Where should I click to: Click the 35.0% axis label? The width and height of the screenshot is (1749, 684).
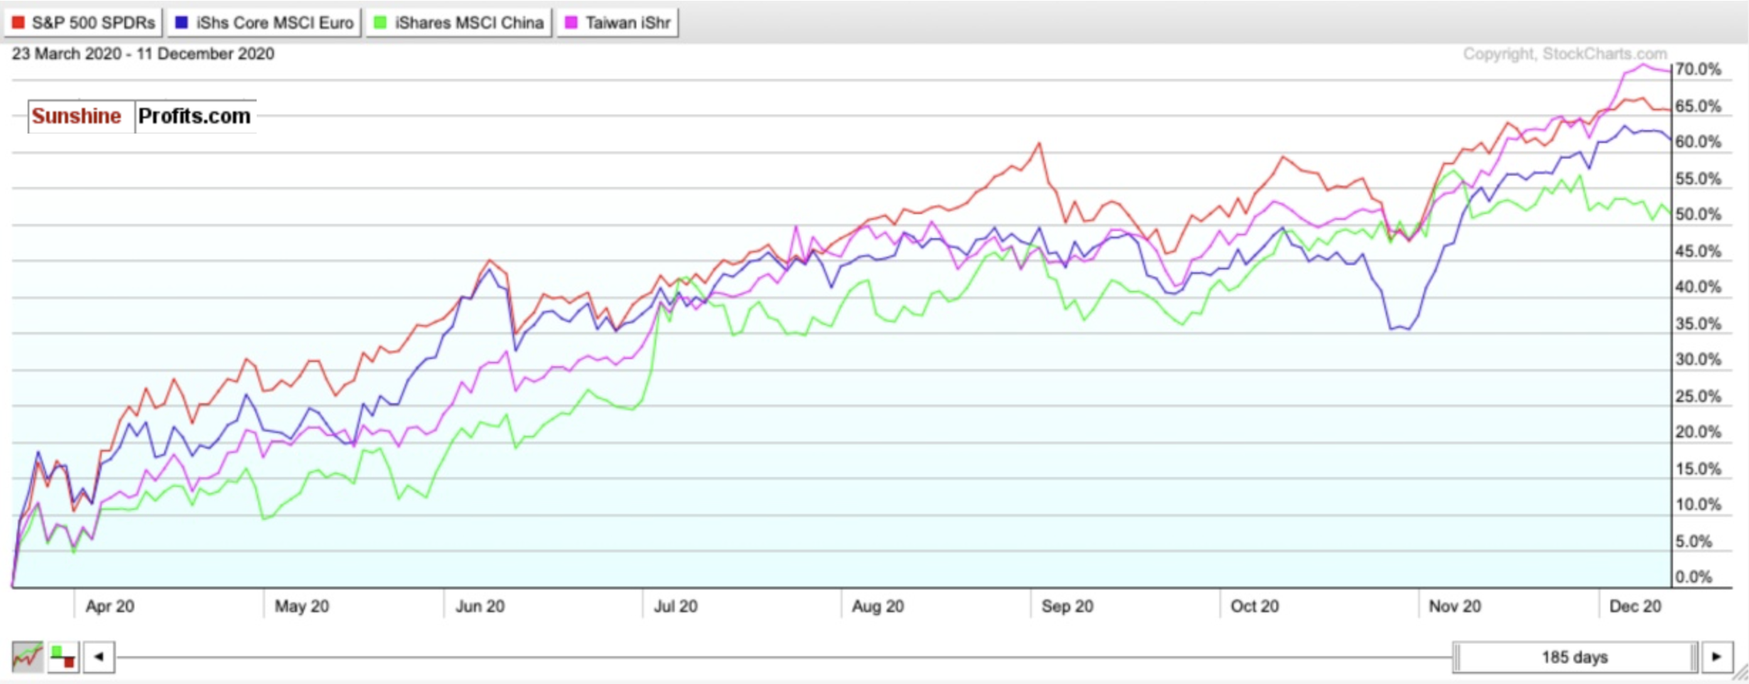tap(1698, 324)
